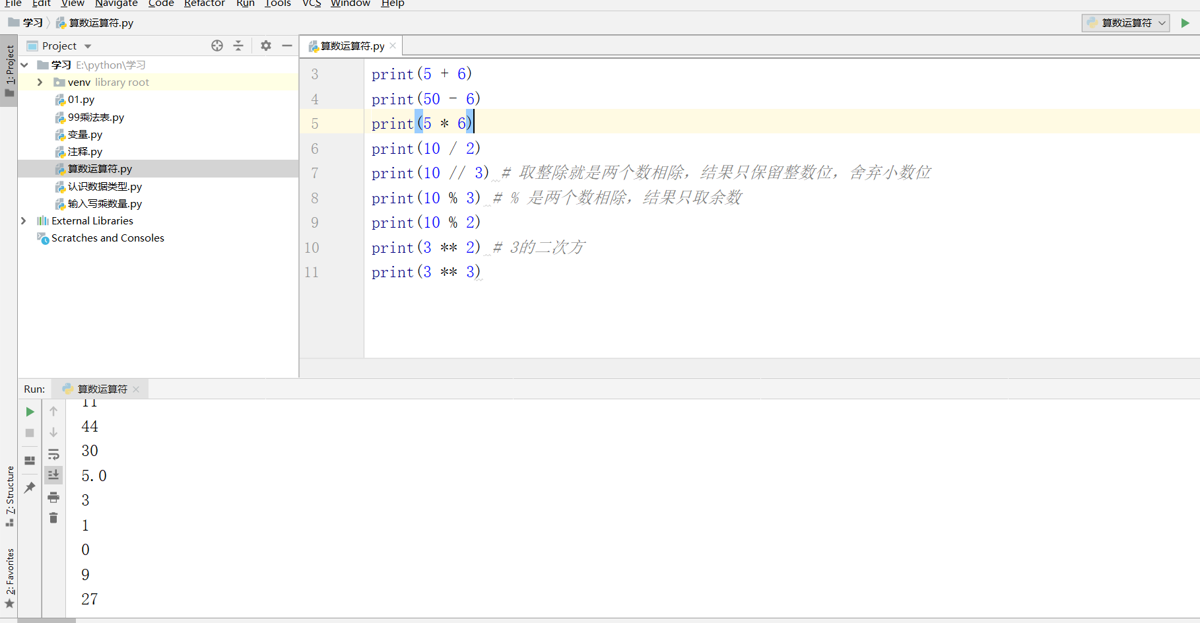Open Project panel settings gear
Image resolution: width=1200 pixels, height=623 pixels.
pos(266,46)
